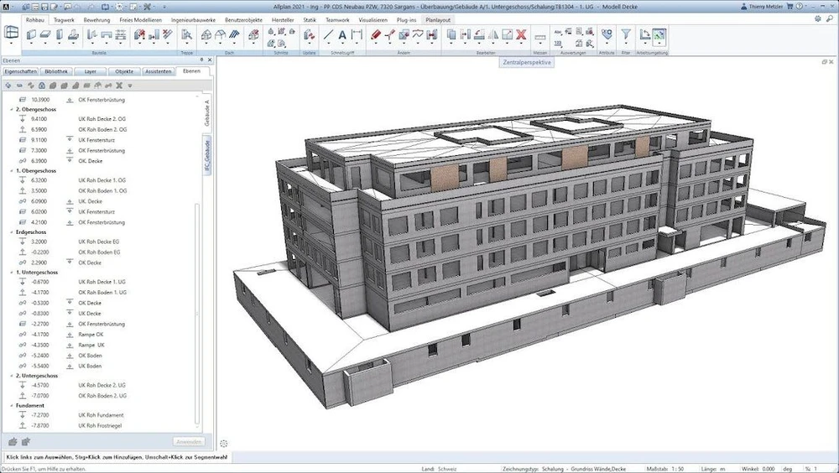Open the Filter funnel tool
Viewport: 839px width, 473px height.
point(626,35)
